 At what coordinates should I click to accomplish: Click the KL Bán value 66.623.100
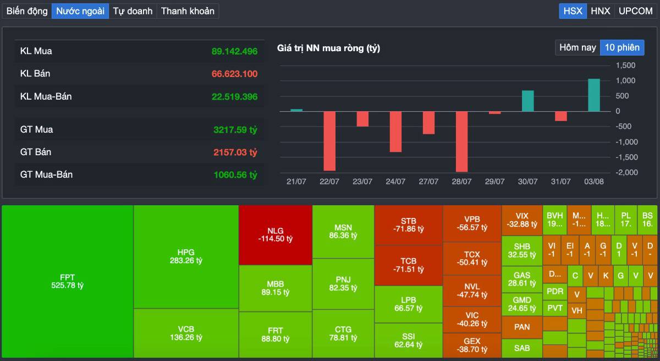click(234, 74)
